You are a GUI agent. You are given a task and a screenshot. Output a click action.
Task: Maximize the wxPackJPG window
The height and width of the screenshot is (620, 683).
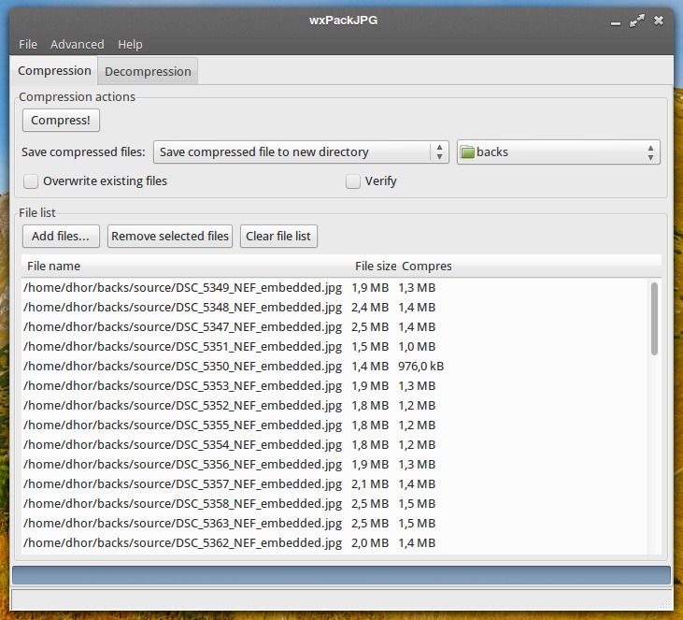tap(637, 21)
